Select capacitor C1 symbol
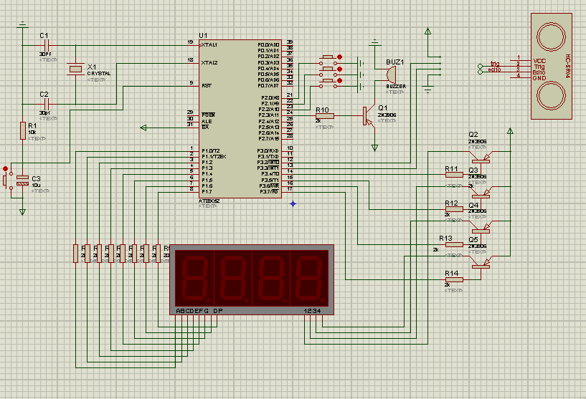 47,46
